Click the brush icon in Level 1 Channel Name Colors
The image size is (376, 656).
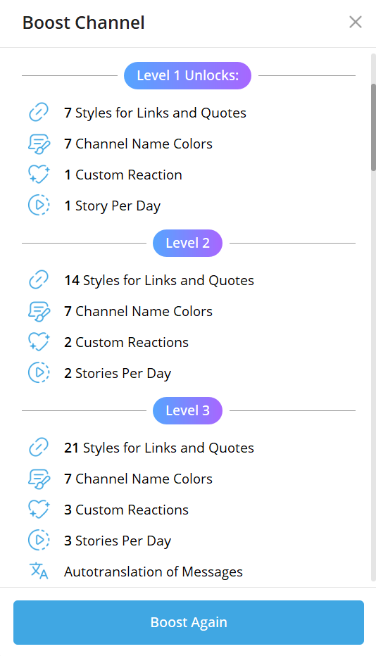click(x=39, y=144)
